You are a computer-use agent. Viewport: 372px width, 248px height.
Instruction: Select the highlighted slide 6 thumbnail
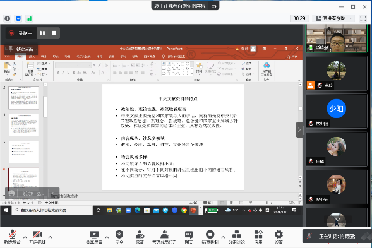coord(24,179)
